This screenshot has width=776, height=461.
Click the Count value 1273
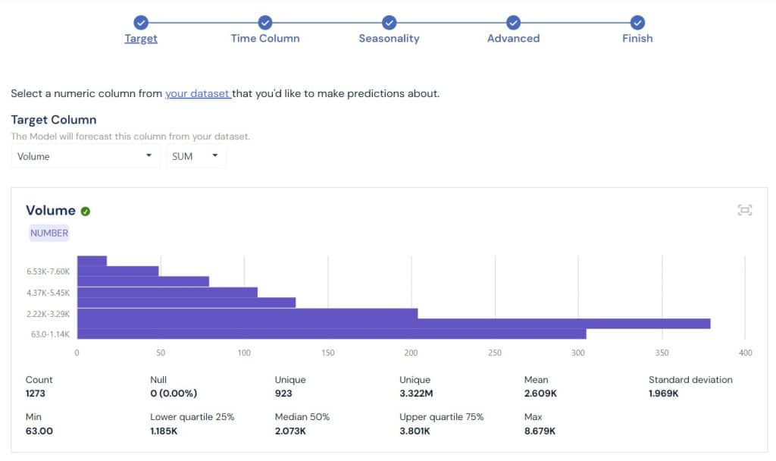[x=34, y=394]
